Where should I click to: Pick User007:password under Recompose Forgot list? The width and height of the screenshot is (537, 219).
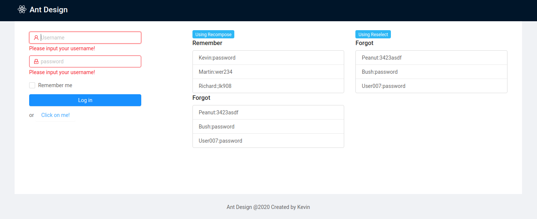point(268,141)
